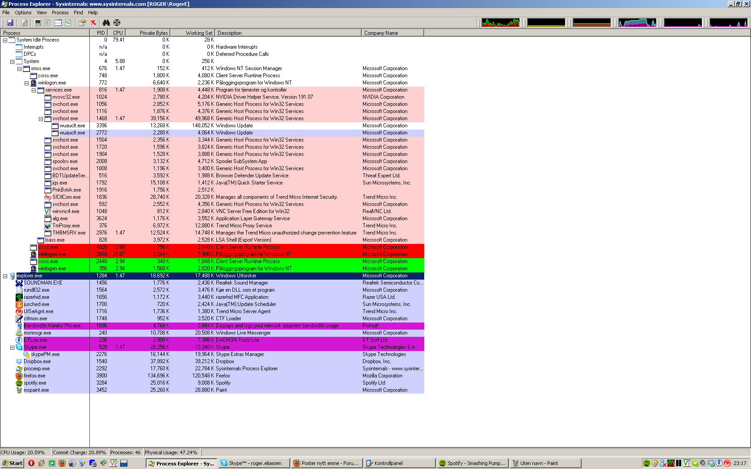Open the Find menu
Viewport: 751px width, 469px height.
tap(78, 13)
